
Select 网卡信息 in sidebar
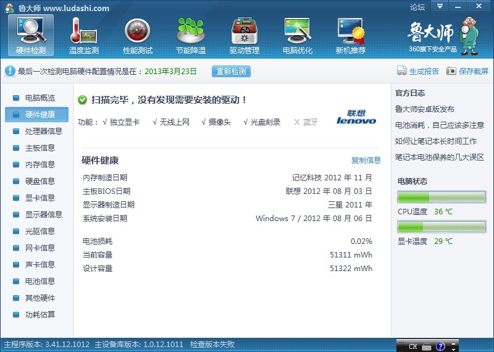(36, 248)
